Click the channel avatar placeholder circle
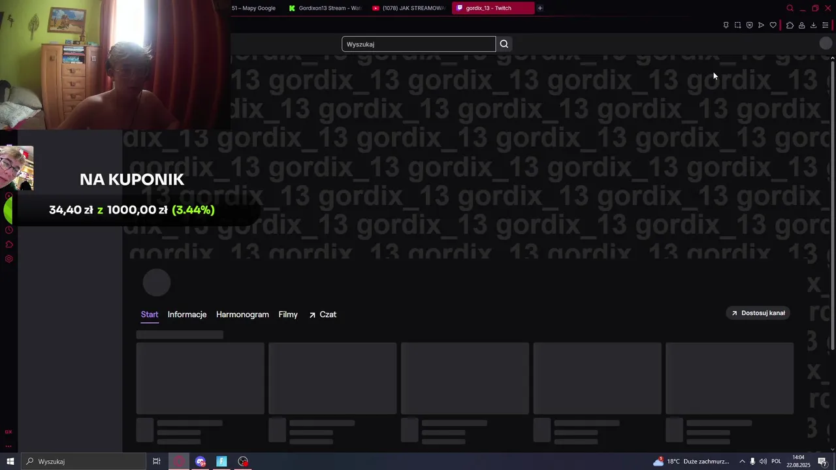The image size is (836, 470). pyautogui.click(x=157, y=283)
